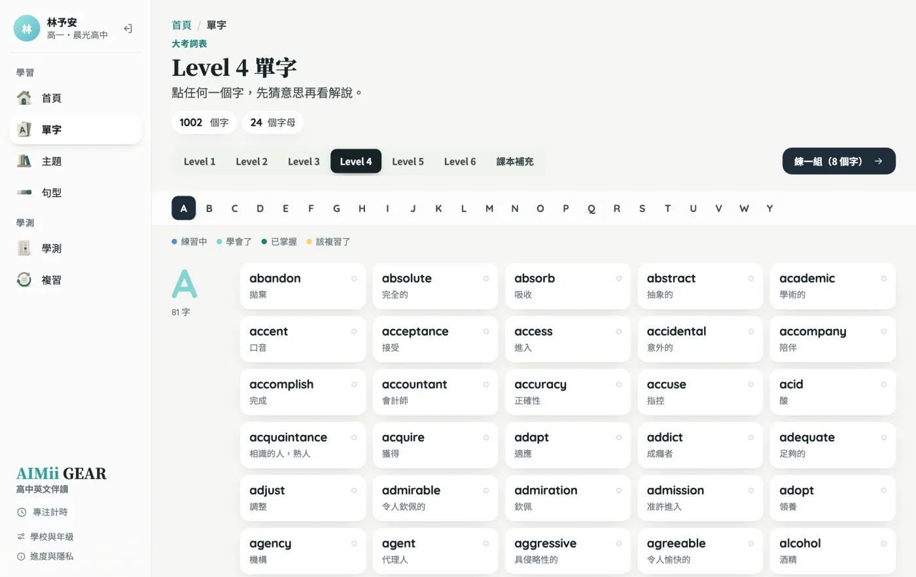Switch to the Level 6 tab
The width and height of the screenshot is (916, 577).
pyautogui.click(x=460, y=162)
